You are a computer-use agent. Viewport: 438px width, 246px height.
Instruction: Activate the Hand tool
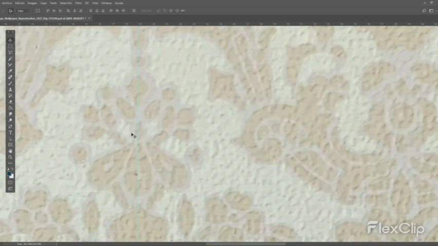(x=10, y=151)
